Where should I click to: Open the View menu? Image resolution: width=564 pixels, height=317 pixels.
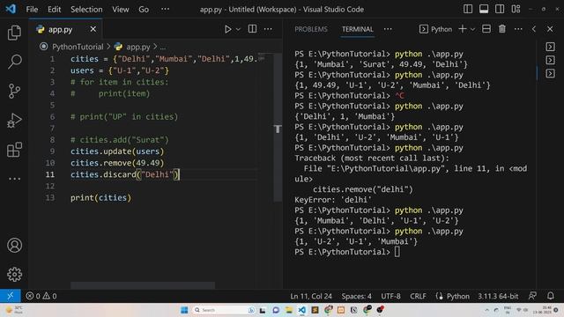(121, 10)
